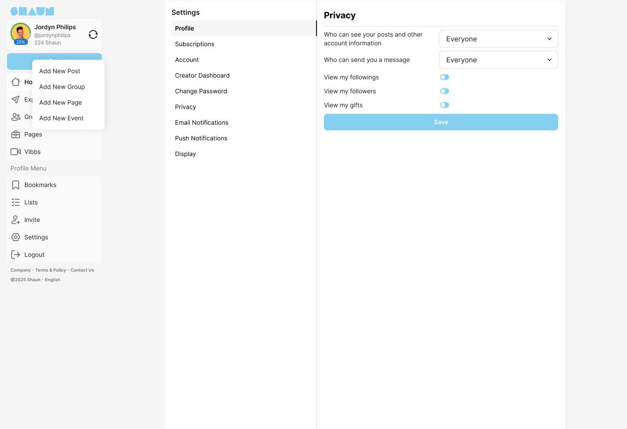Click the refresh icon beside Jordyn Philips
This screenshot has width=627, height=429.
(x=93, y=34)
